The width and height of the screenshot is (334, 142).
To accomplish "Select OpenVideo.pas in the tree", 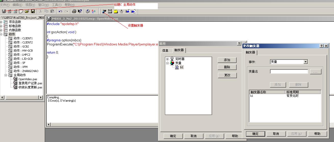I will 28,79.
